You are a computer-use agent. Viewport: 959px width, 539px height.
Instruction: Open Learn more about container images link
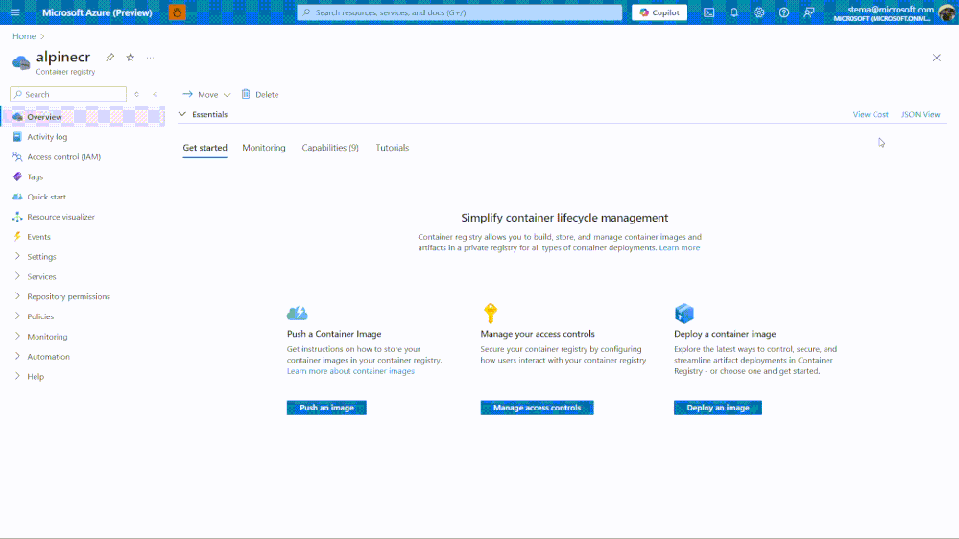pyautogui.click(x=350, y=371)
